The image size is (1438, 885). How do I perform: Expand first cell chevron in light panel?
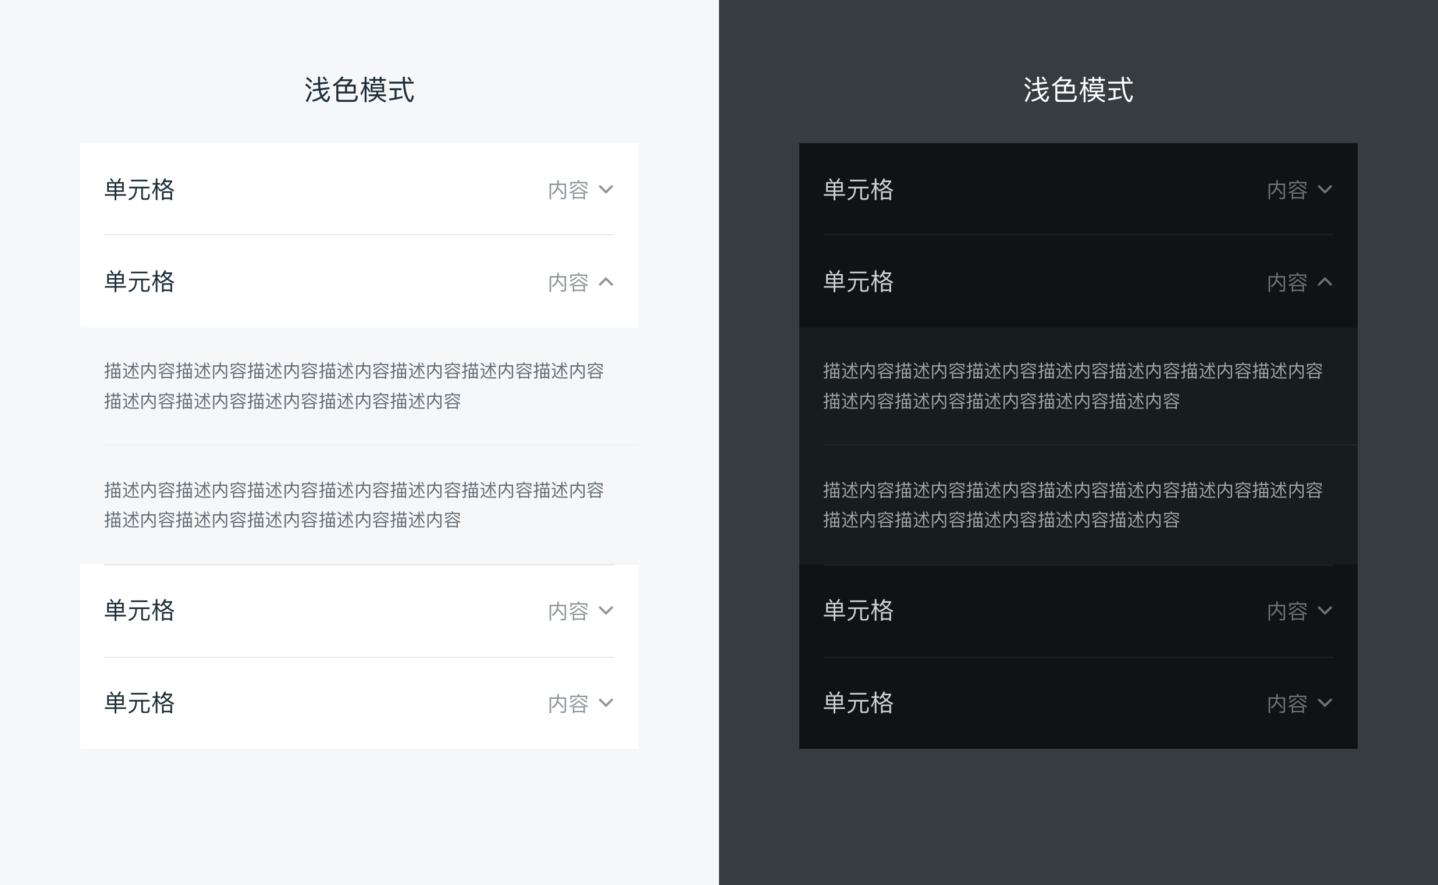click(x=606, y=190)
